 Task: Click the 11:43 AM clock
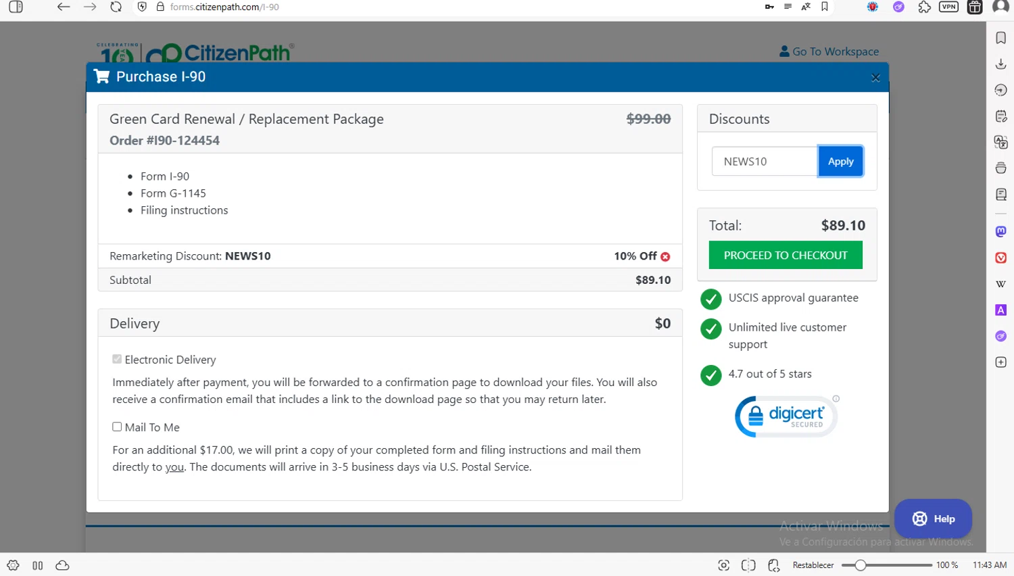point(990,565)
